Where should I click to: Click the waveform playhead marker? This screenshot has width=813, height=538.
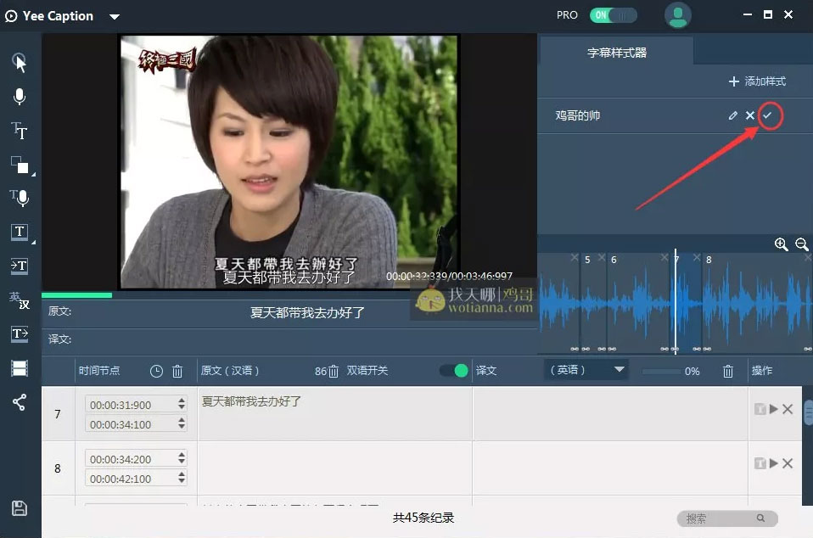[675, 300]
